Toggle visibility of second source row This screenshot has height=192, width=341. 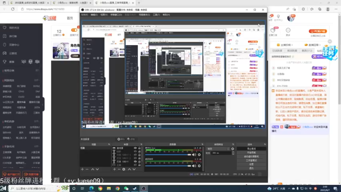pyautogui.click(x=135, y=151)
